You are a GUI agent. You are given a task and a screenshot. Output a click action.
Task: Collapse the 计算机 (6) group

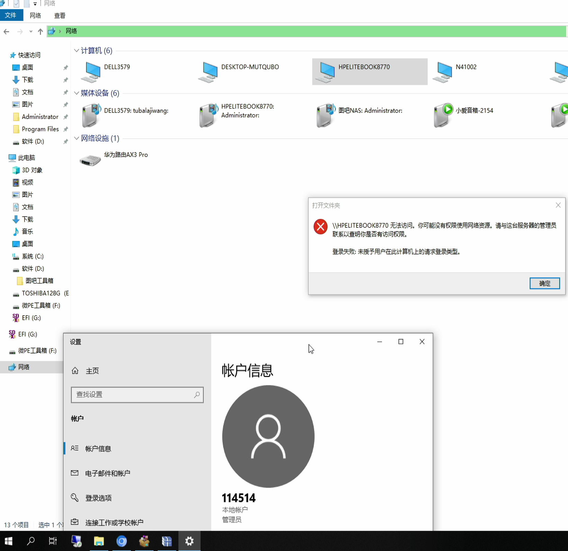(76, 51)
